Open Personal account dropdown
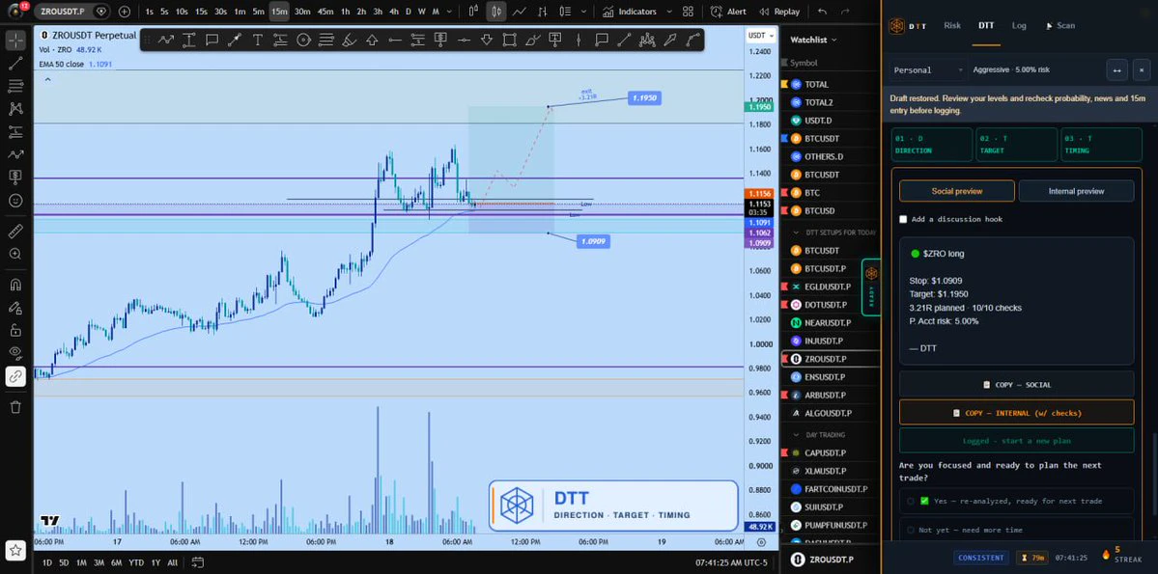 pos(928,70)
